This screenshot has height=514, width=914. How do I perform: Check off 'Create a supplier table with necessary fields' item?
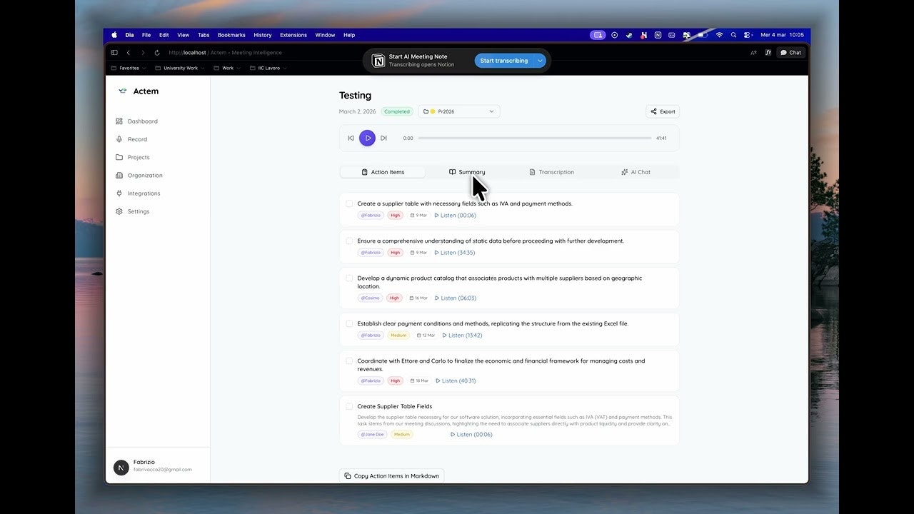tap(349, 203)
